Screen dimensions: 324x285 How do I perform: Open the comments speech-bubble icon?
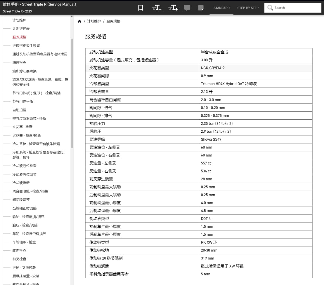pyautogui.click(x=187, y=8)
